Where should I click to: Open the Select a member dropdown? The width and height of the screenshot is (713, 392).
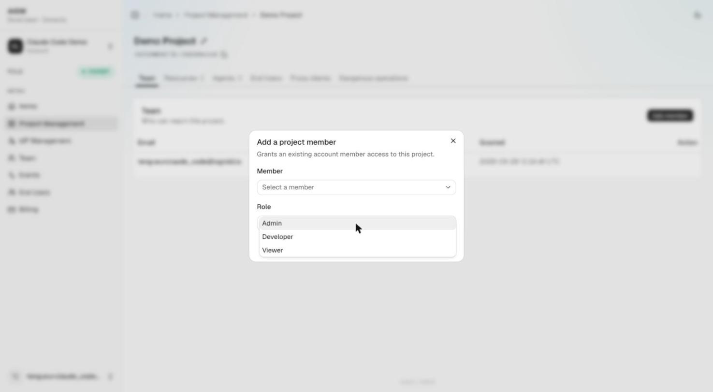[x=356, y=187]
